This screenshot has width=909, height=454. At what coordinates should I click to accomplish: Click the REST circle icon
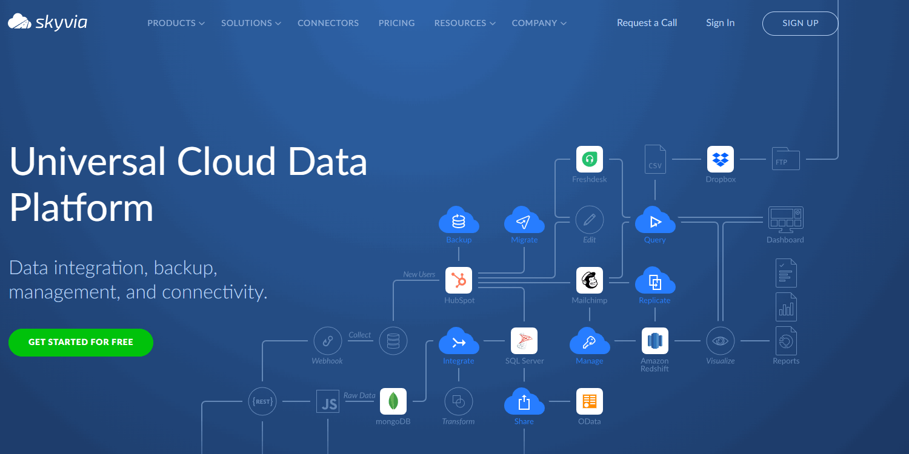(262, 401)
